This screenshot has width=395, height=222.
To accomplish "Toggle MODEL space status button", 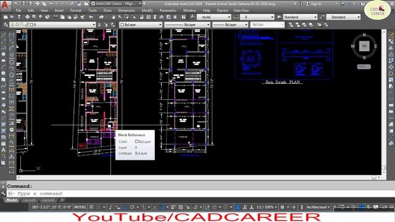I will click(80, 207).
